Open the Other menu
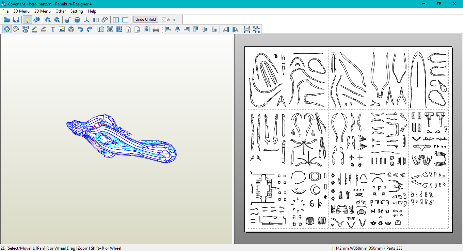The width and height of the screenshot is (463, 251). [61, 11]
